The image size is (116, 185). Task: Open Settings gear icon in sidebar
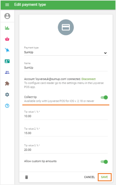click(x=7, y=95)
